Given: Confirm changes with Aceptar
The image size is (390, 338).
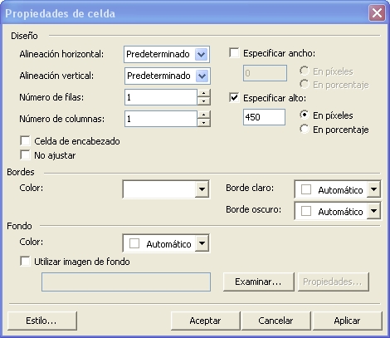Looking at the screenshot, I should click(206, 321).
